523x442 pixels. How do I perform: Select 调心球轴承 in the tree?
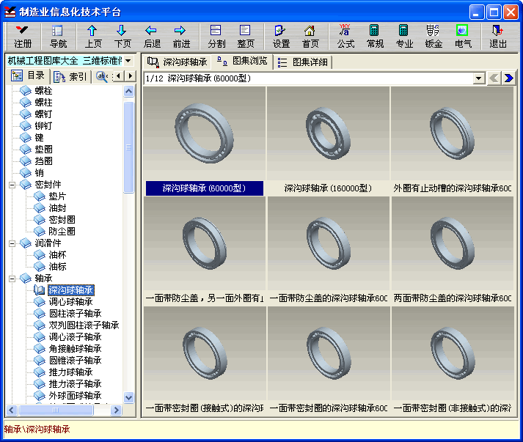[x=70, y=302]
